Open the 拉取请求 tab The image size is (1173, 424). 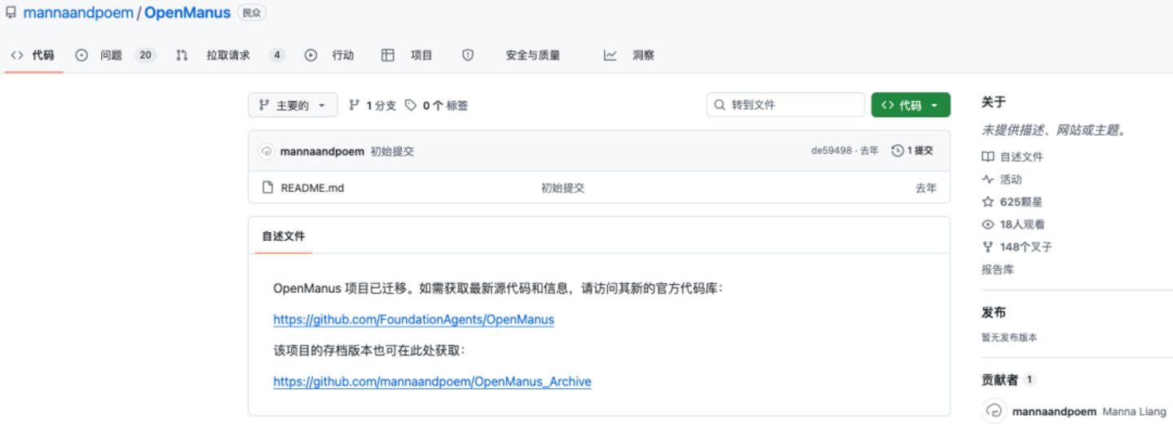point(228,55)
